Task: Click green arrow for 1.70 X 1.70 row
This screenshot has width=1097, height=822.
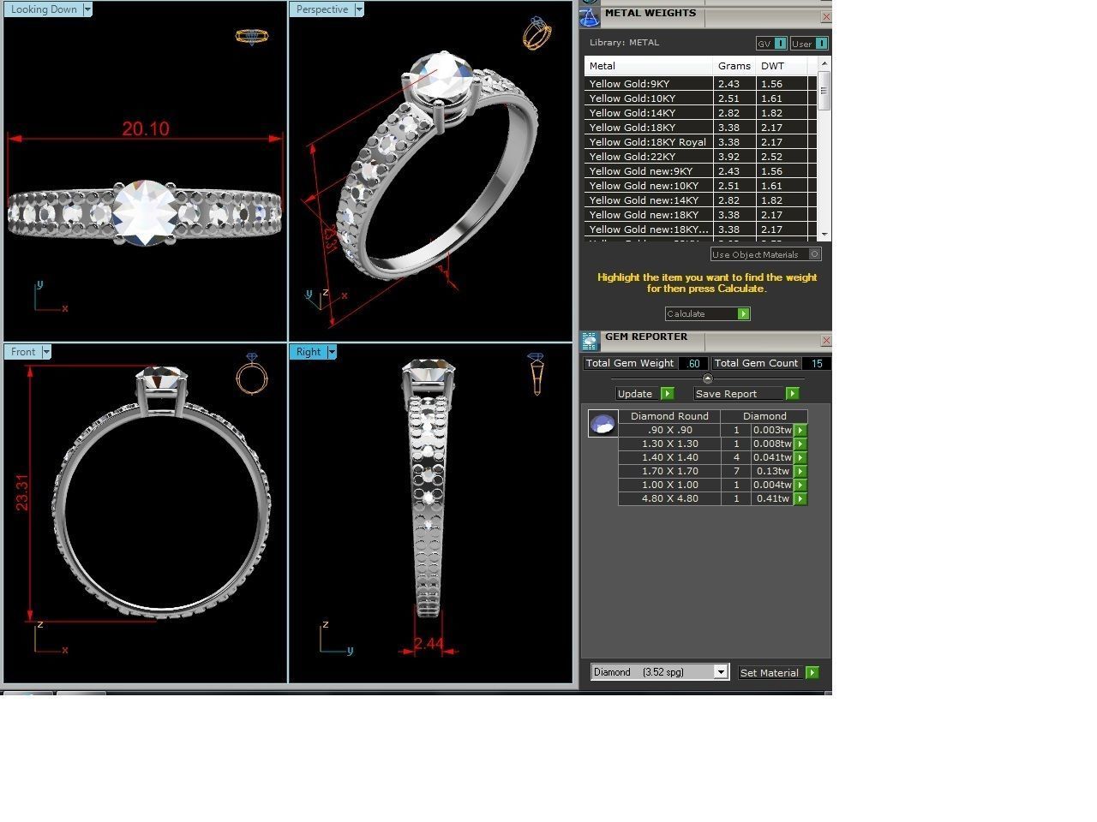Action: coord(800,471)
